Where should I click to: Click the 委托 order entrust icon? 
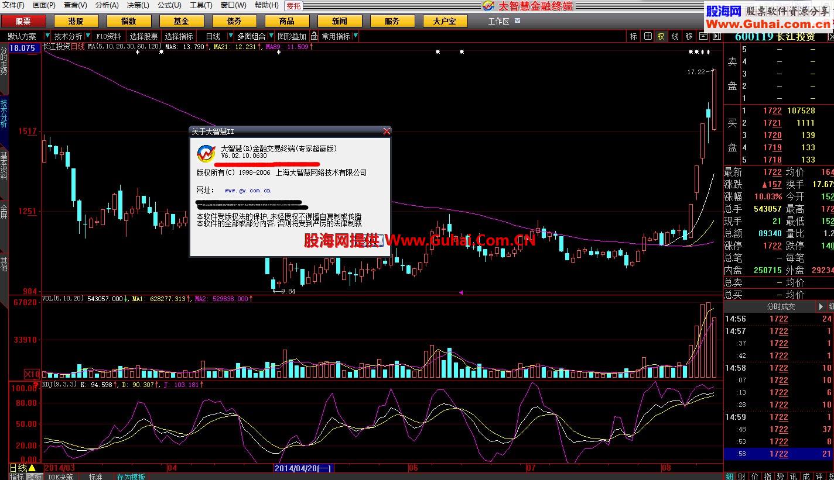293,6
